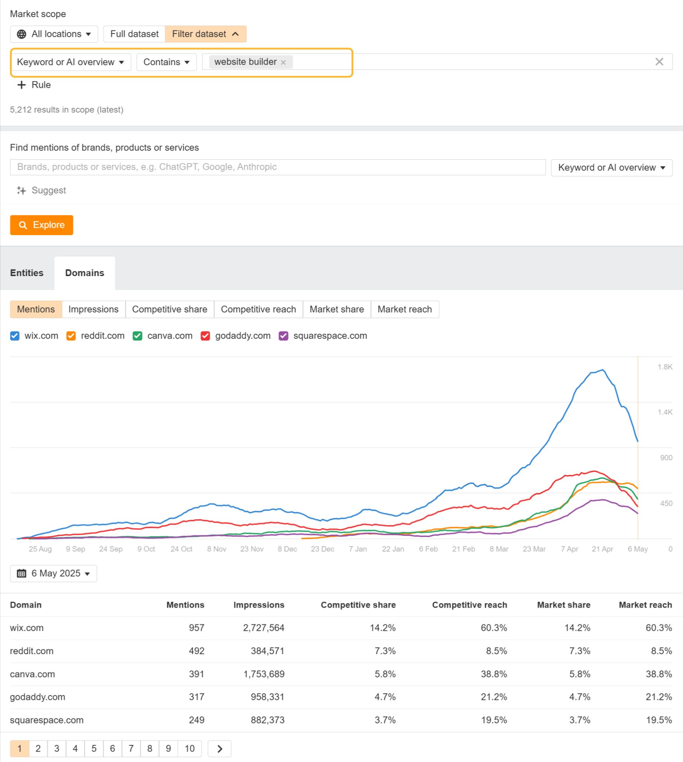Remove the 'website builder' keyword tag
The width and height of the screenshot is (683, 762).
(283, 62)
